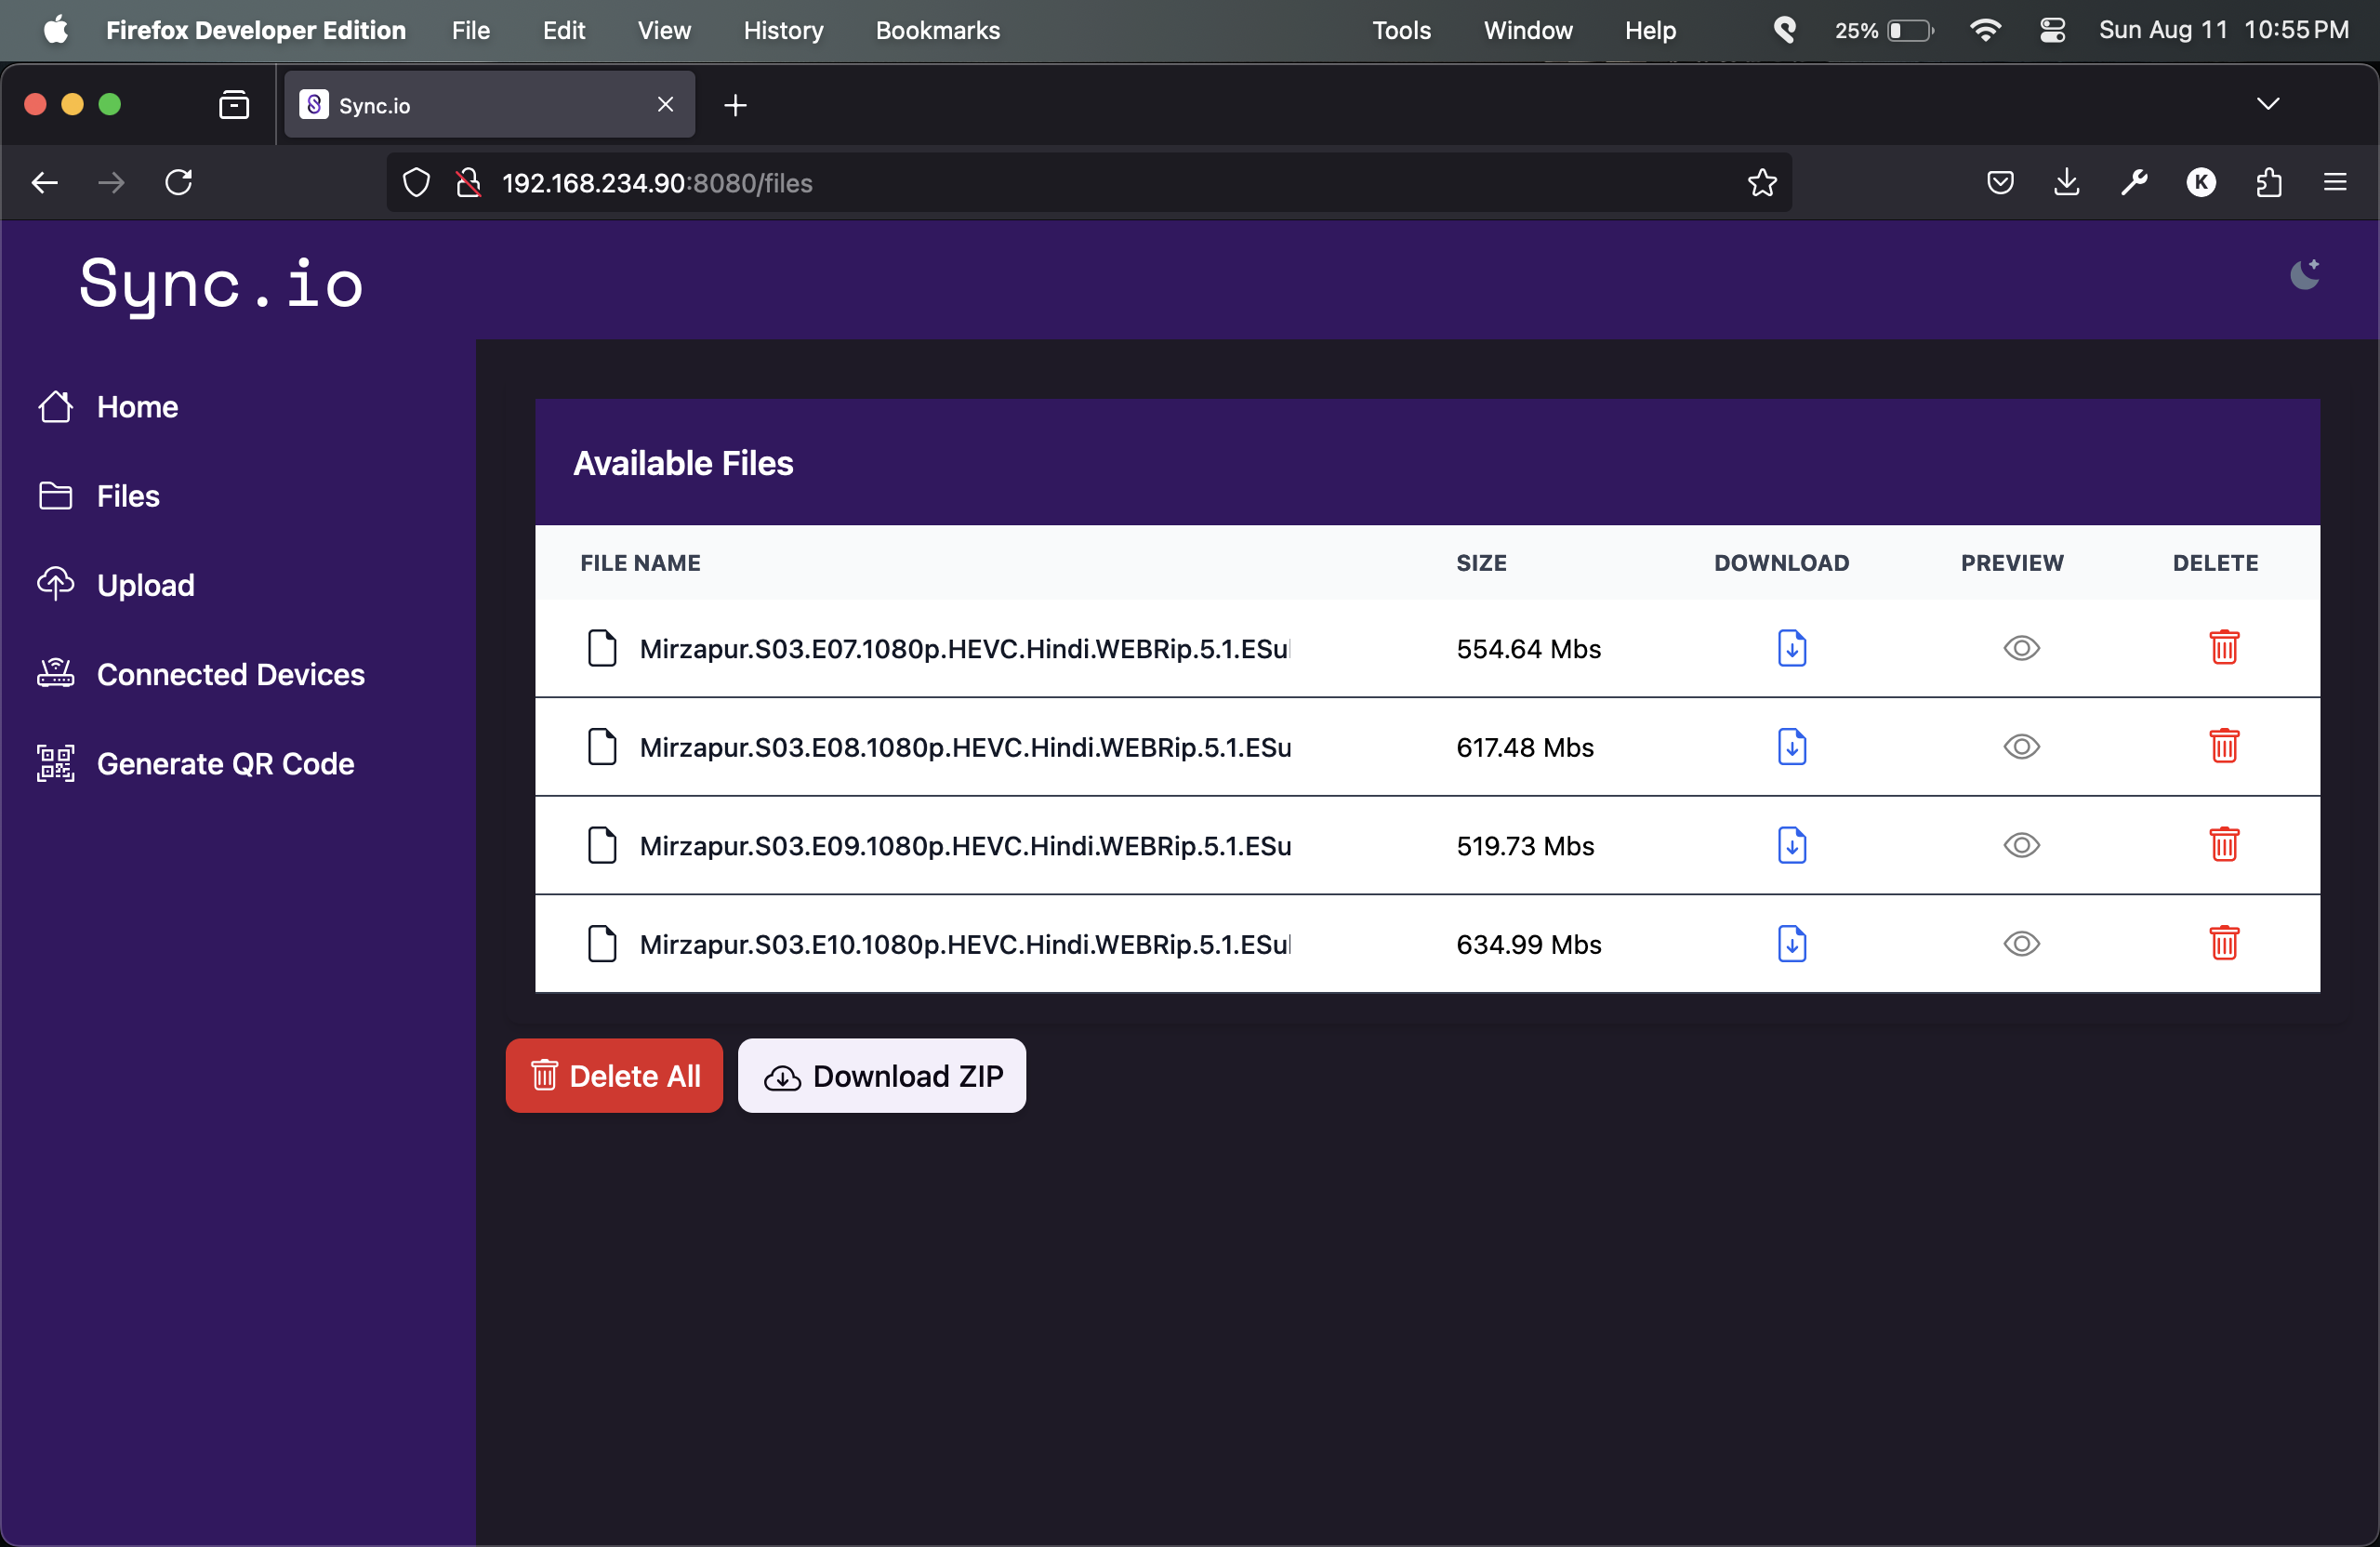Expand the list all tabs chevron
This screenshot has width=2380, height=1547.
(2267, 104)
